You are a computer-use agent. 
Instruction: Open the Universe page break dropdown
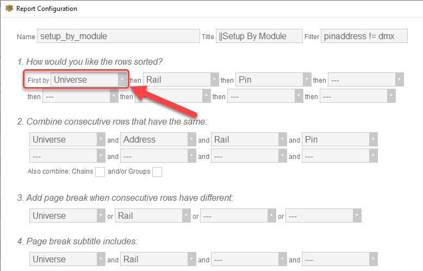point(67,216)
